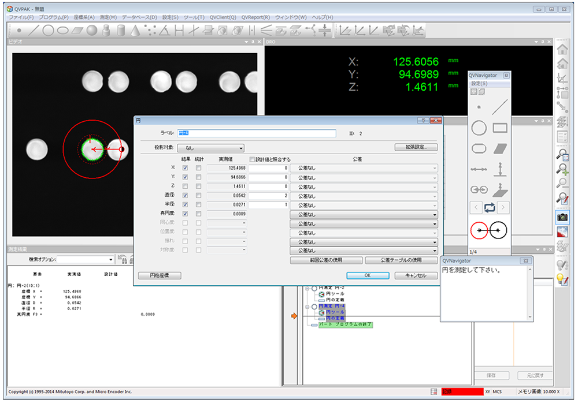Select the circle measurement tool in toolbar

tap(49, 30)
